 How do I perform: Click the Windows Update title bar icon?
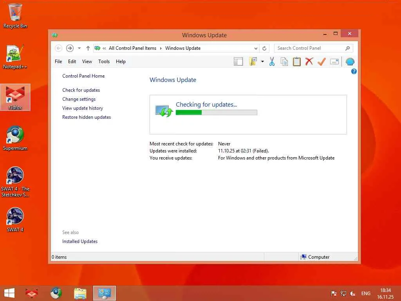55,35
